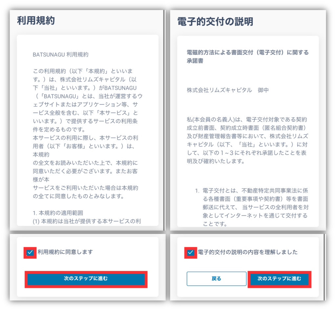Click 次のステップに進む under the terms-of-use agreement
Image resolution: width=336 pixels, height=310 pixels.
86,279
